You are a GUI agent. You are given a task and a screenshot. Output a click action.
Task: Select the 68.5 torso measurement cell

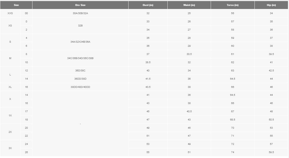[x=233, y=120]
